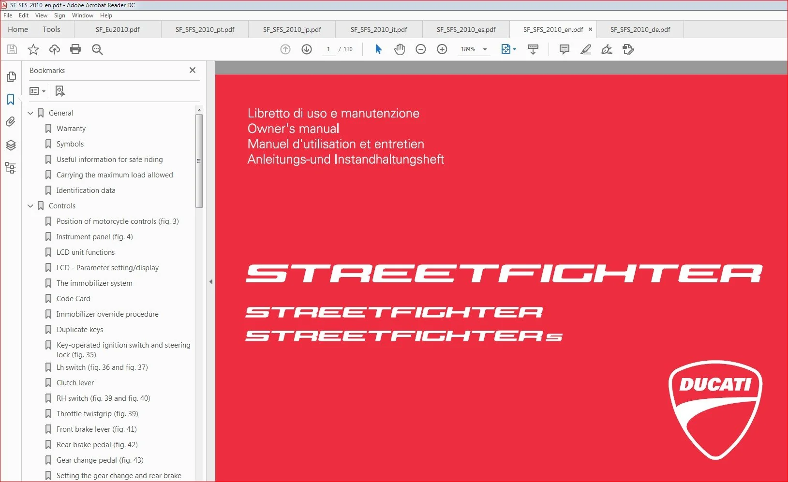Open Carrying the maximum load allowed bookmark
Image resolution: width=788 pixels, height=482 pixels.
(x=115, y=175)
